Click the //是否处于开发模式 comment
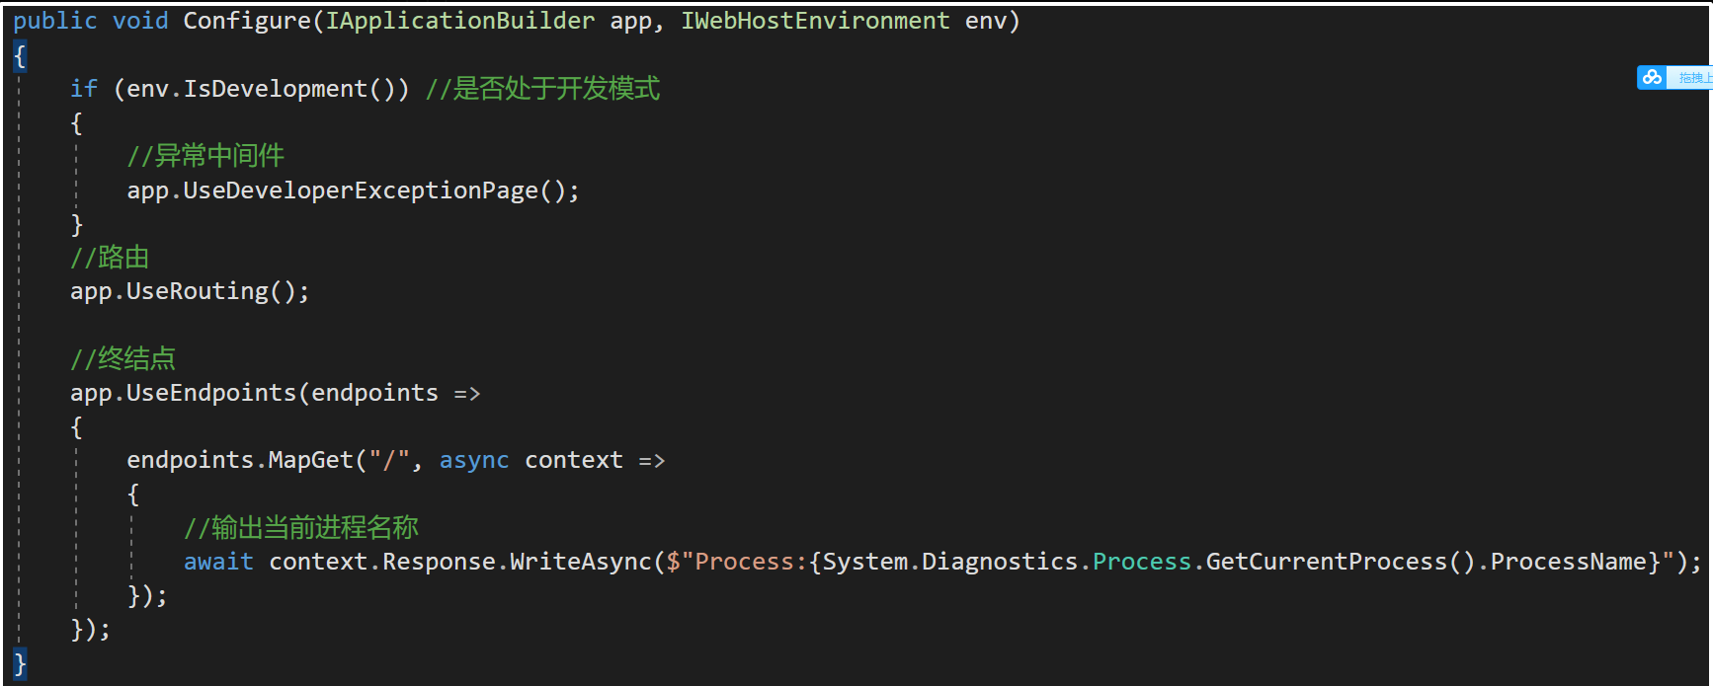 click(542, 89)
